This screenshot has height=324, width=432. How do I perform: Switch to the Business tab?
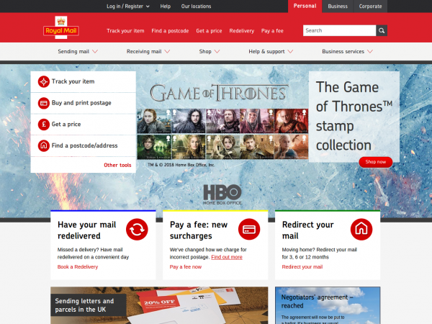pos(338,6)
